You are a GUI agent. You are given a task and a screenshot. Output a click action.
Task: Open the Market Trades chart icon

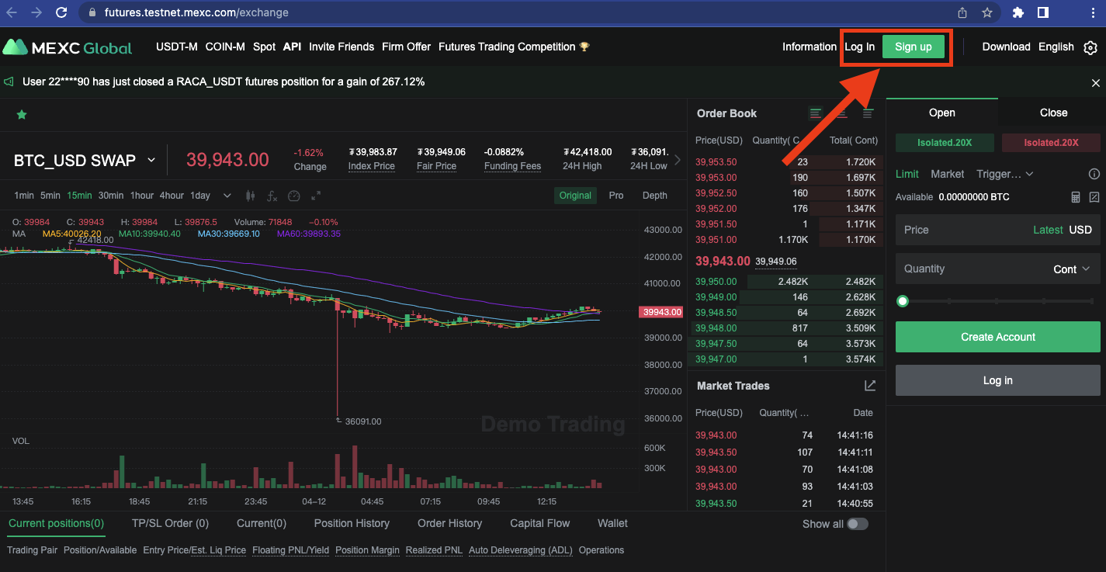point(870,386)
